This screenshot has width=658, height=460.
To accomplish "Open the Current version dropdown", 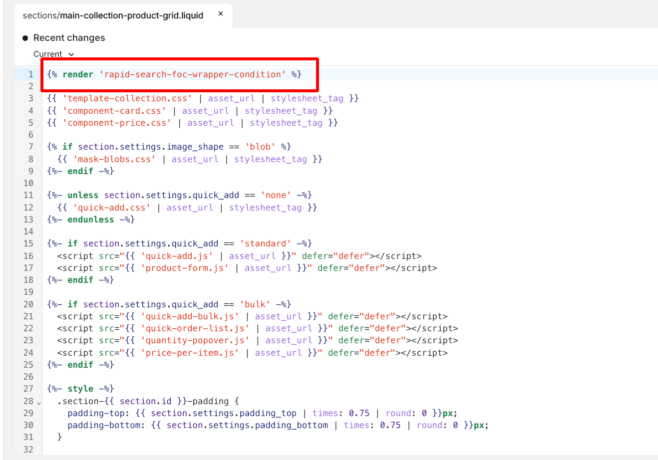I will [53, 54].
